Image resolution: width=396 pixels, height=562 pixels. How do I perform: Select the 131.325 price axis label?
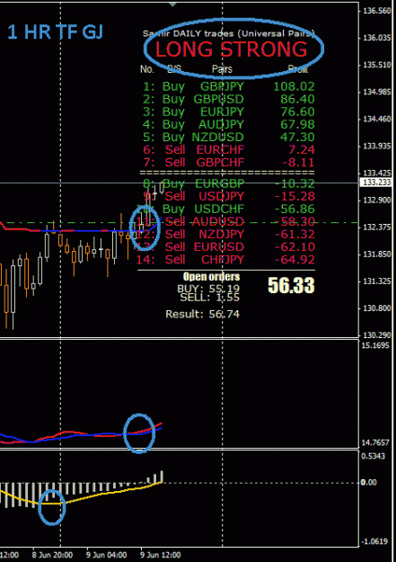(x=376, y=281)
